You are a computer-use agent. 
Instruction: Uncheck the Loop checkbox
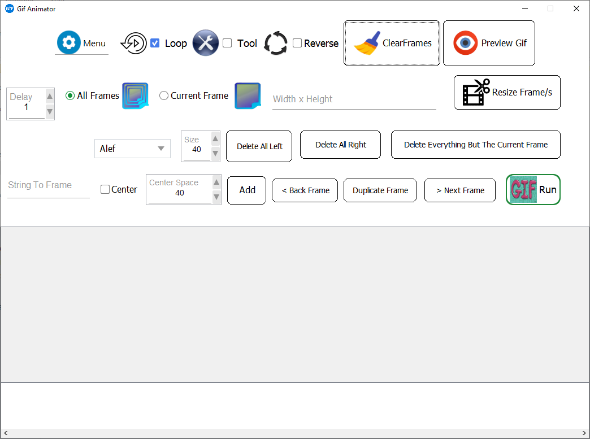point(155,44)
